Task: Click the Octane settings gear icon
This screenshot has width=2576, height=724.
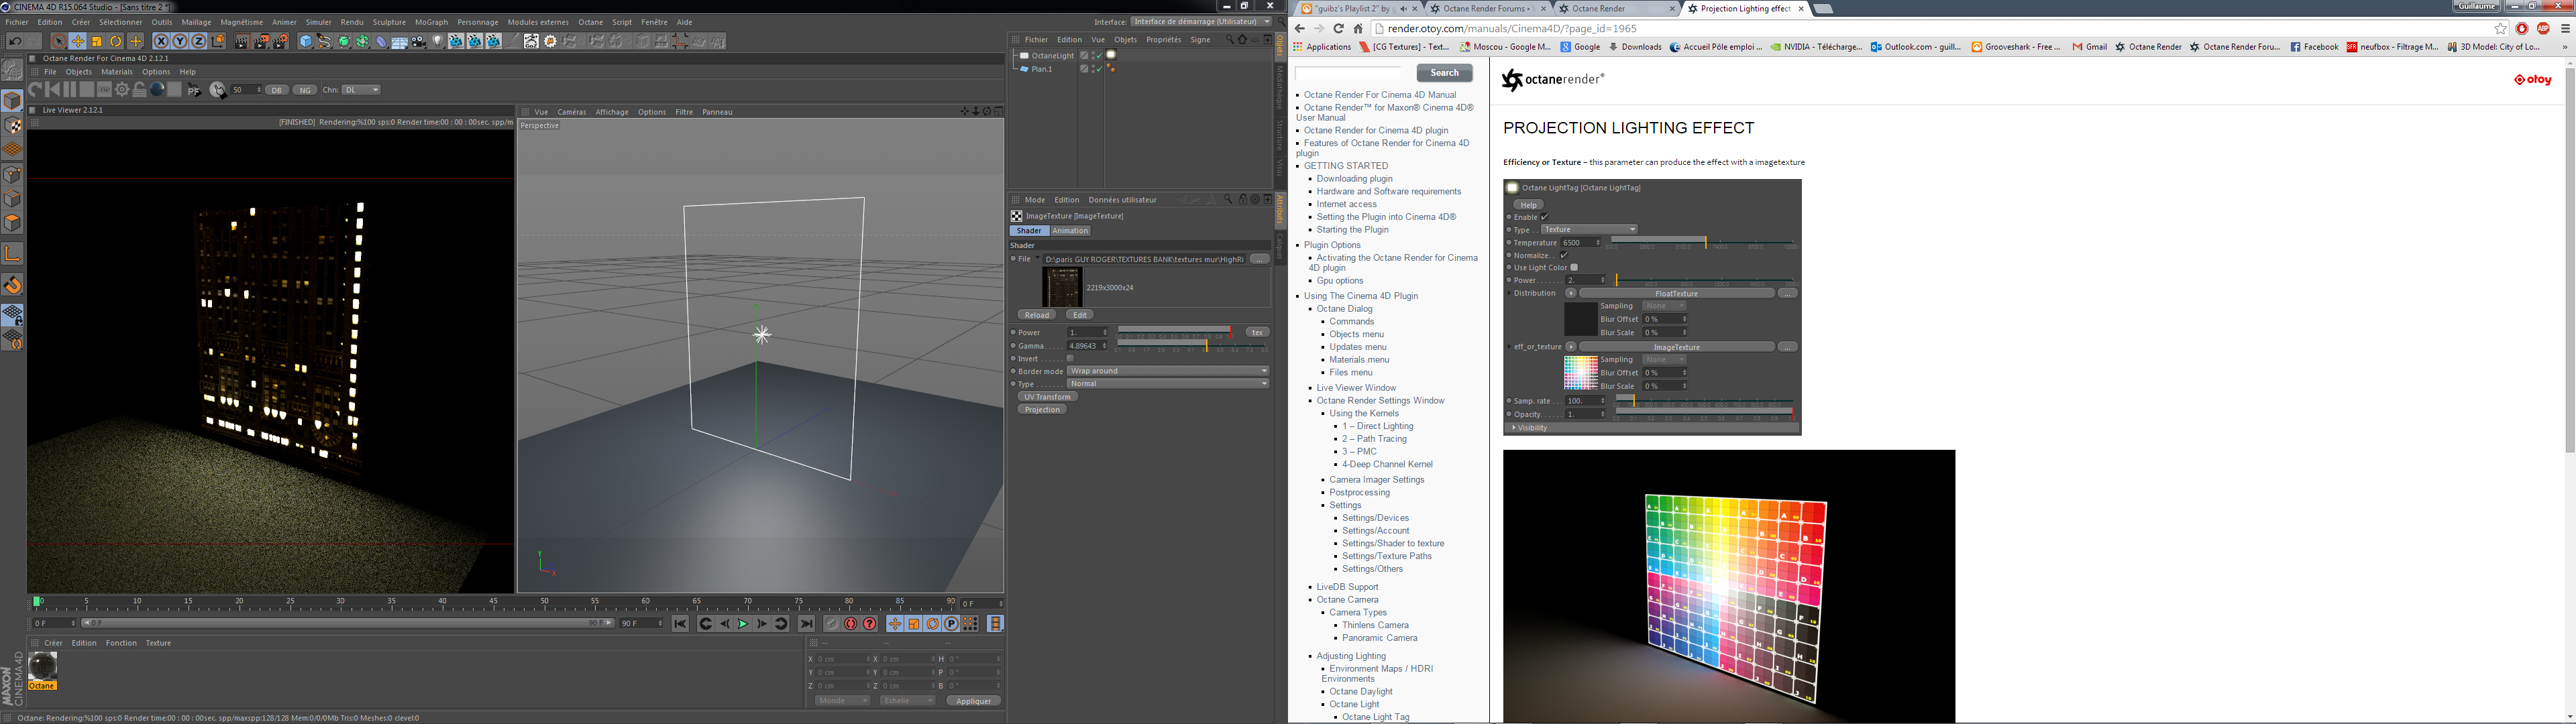Action: click(x=122, y=90)
